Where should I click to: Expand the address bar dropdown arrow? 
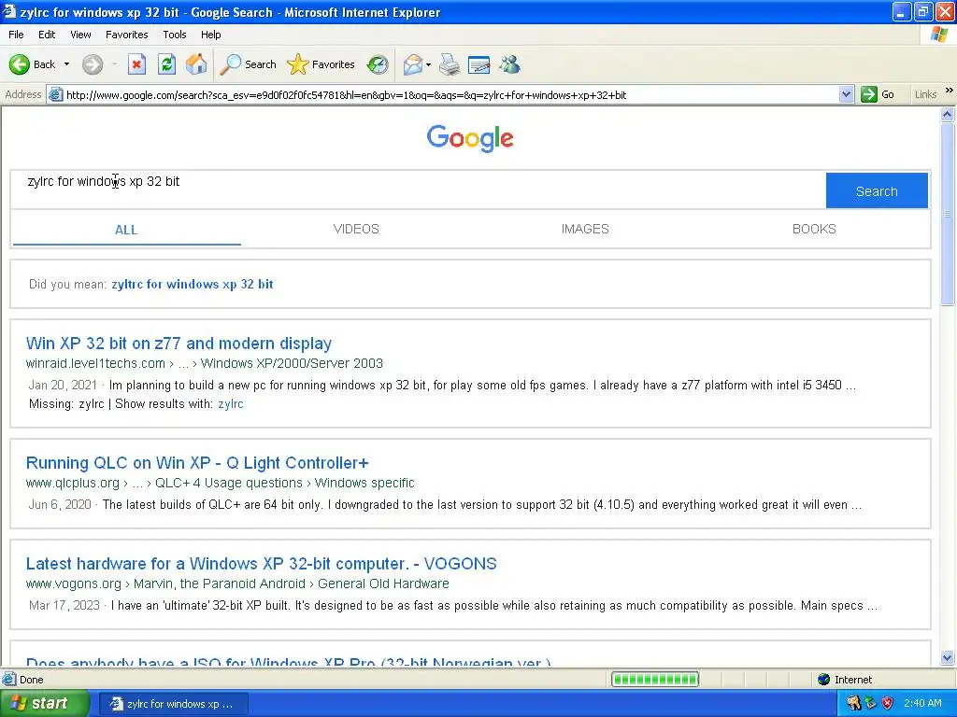[x=846, y=94]
